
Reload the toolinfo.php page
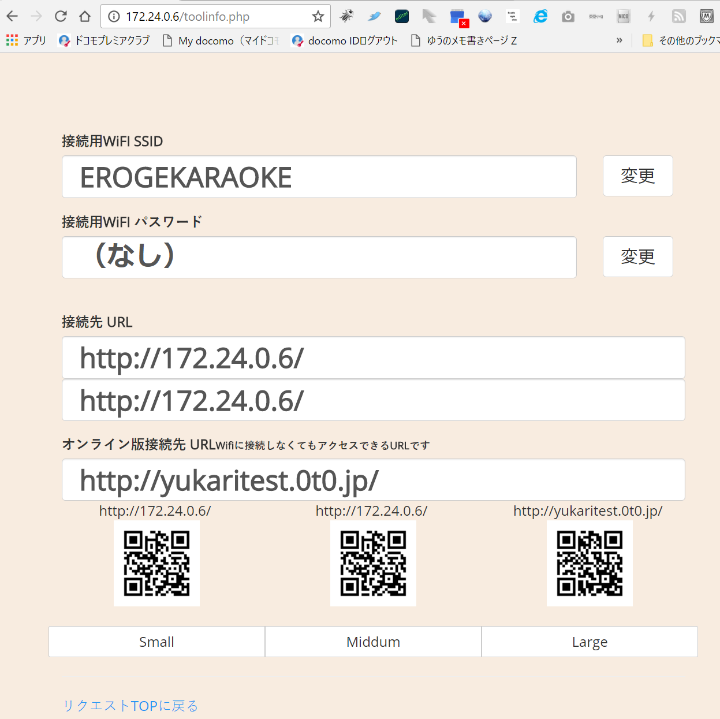click(61, 16)
